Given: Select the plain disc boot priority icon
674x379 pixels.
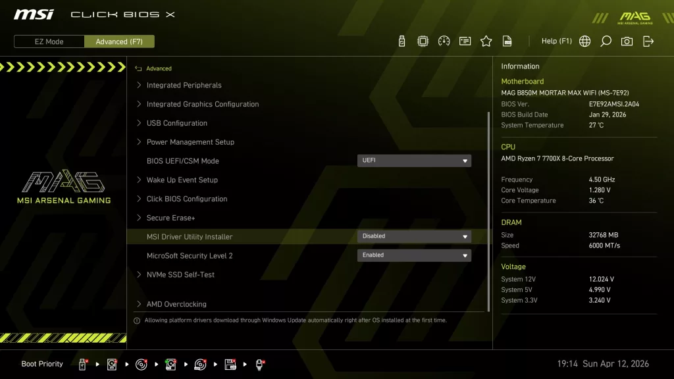Looking at the screenshot, I should point(141,365).
